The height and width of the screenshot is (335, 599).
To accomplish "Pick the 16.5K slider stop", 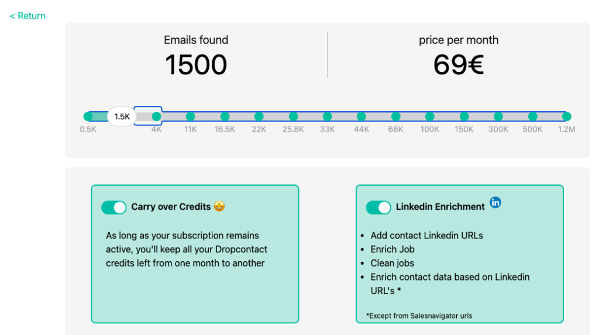I will (225, 117).
